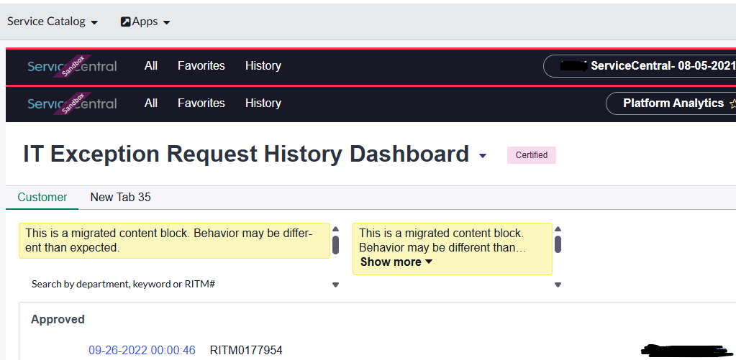This screenshot has width=736, height=360.
Task: Click the ServiceCentral logo in lower navigation bar
Action: (x=72, y=103)
